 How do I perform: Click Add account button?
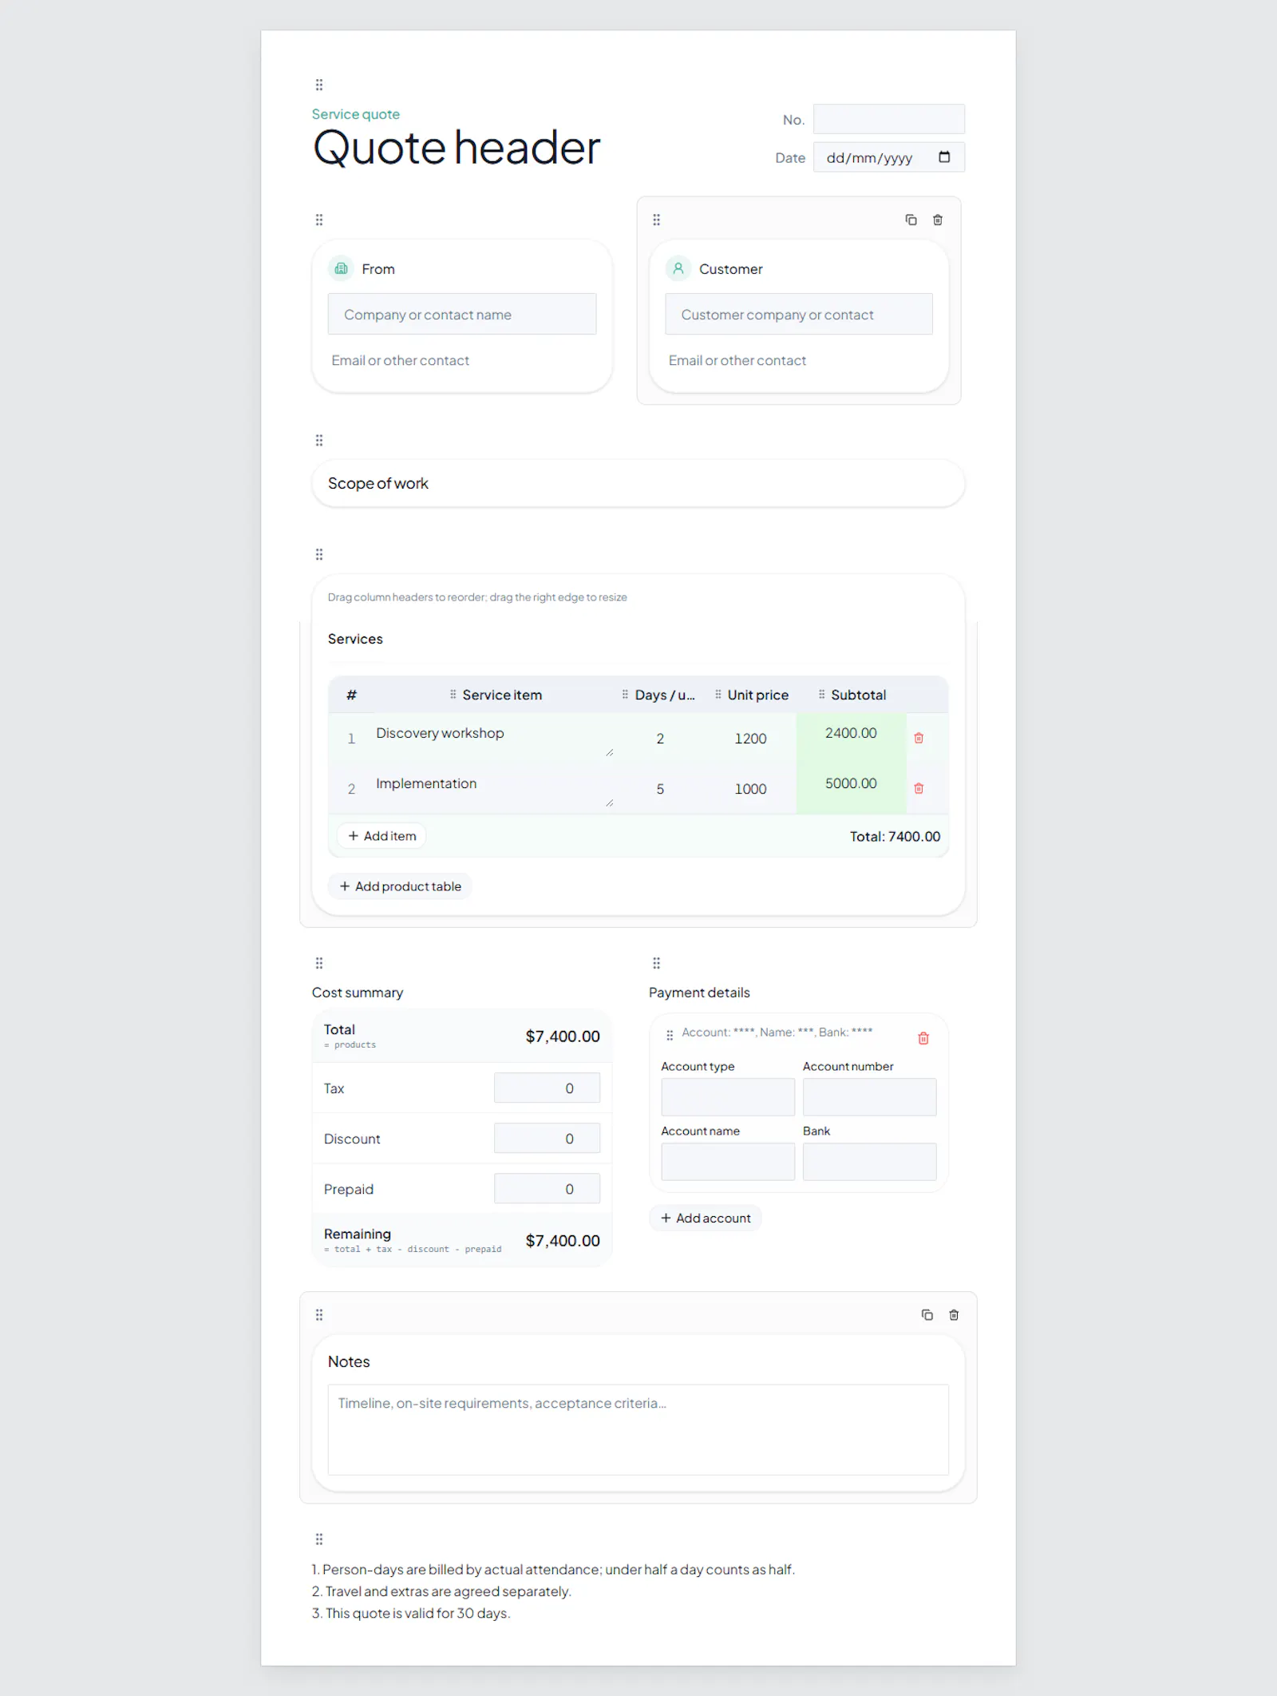[706, 1218]
